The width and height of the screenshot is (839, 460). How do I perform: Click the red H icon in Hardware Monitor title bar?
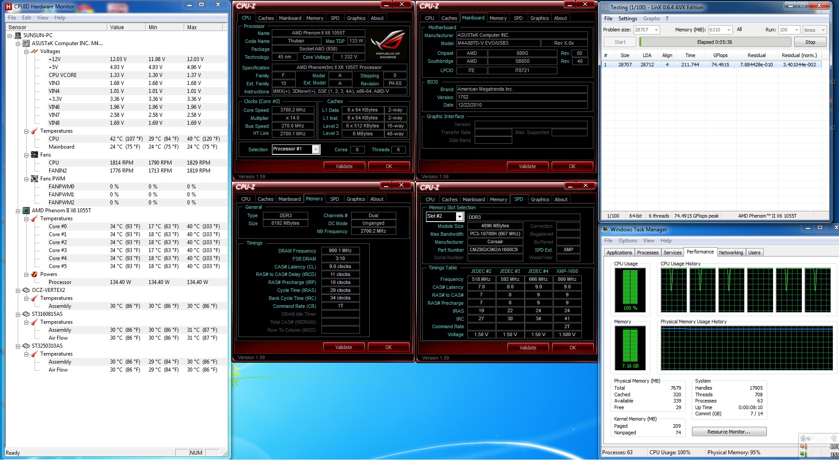pos(8,6)
